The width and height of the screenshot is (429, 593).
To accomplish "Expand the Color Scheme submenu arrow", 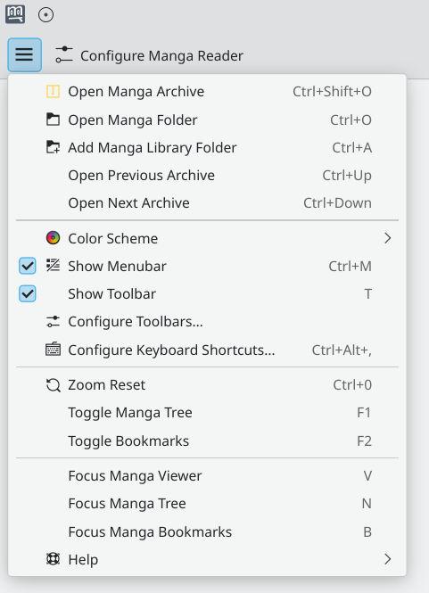I will 387,238.
